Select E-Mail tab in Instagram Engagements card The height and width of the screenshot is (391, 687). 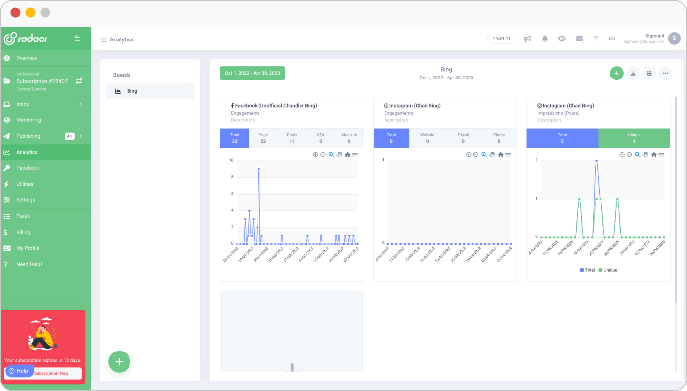pyautogui.click(x=463, y=138)
